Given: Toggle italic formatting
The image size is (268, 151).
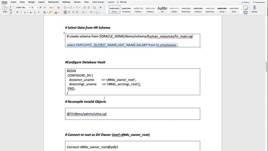Looking at the screenshot, I should tap(21, 12).
